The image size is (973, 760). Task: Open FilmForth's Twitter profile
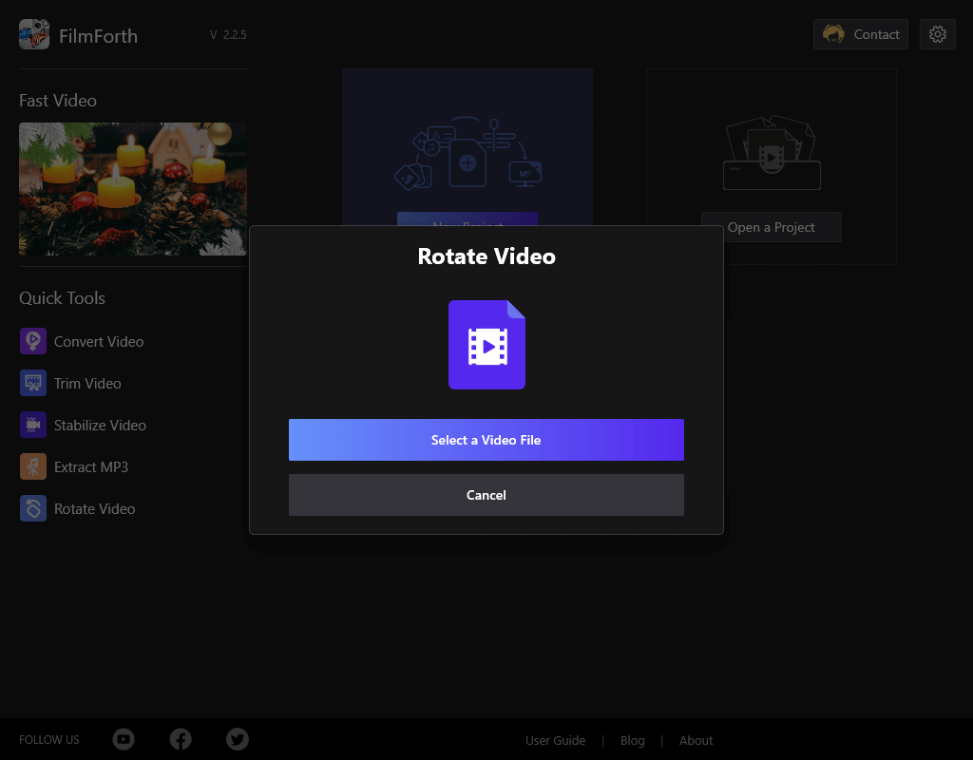[238, 739]
